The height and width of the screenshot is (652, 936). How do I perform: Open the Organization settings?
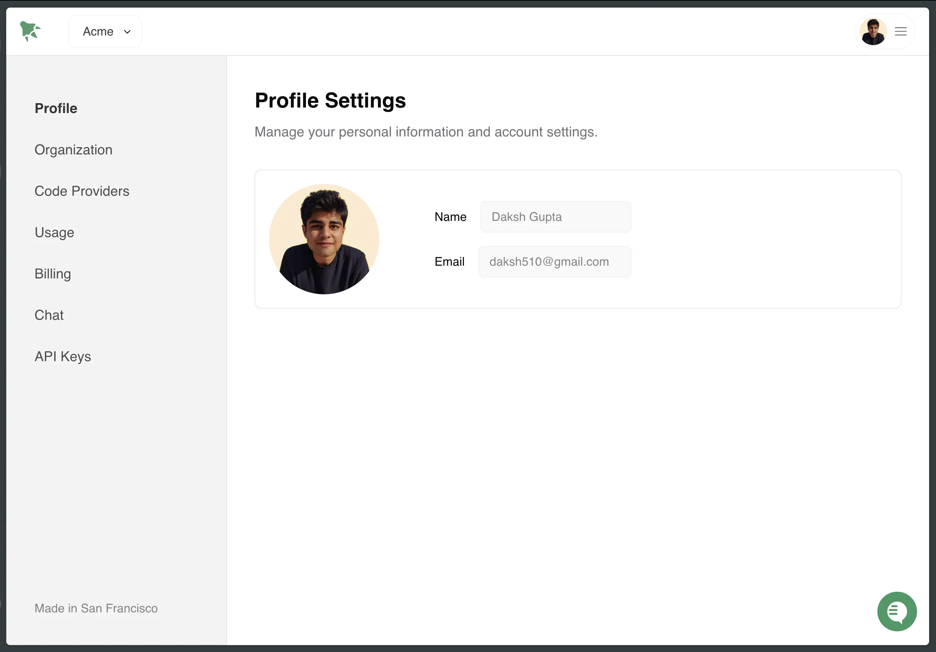click(73, 150)
